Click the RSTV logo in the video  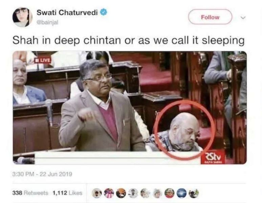coord(213,158)
